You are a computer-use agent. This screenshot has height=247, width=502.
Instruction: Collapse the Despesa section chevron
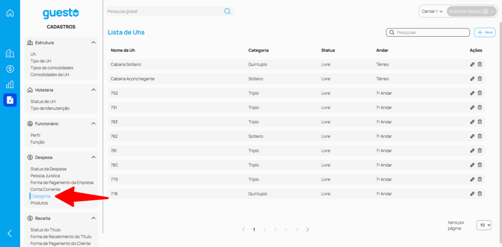click(x=93, y=157)
